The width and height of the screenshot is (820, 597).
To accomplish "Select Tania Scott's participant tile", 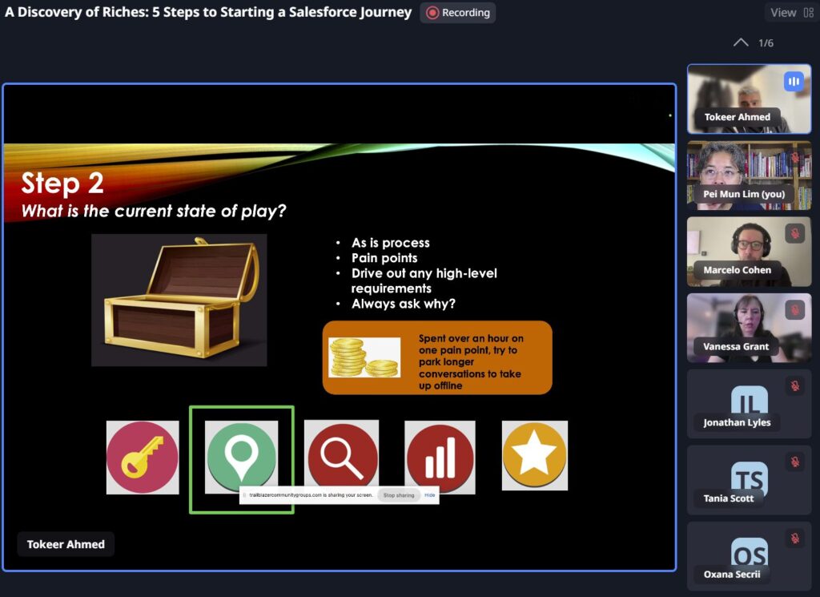I will click(x=749, y=479).
